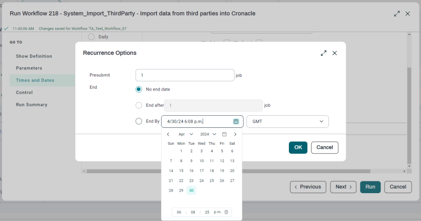Open Show Definition in the Go To menu
Viewport: 421px width, 221px height.
pyautogui.click(x=34, y=56)
